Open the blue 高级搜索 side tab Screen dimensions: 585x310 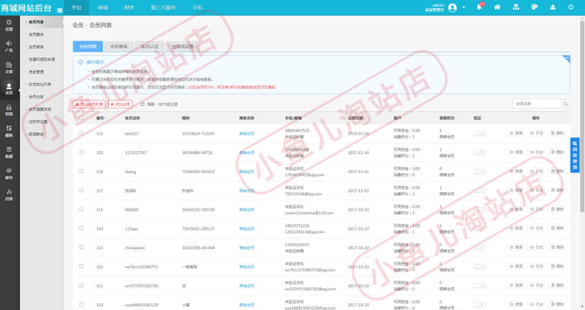[x=574, y=155]
